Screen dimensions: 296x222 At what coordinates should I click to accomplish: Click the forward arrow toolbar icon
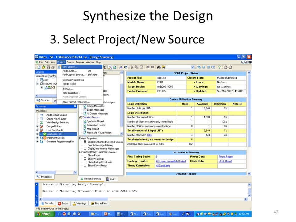click(230, 68)
